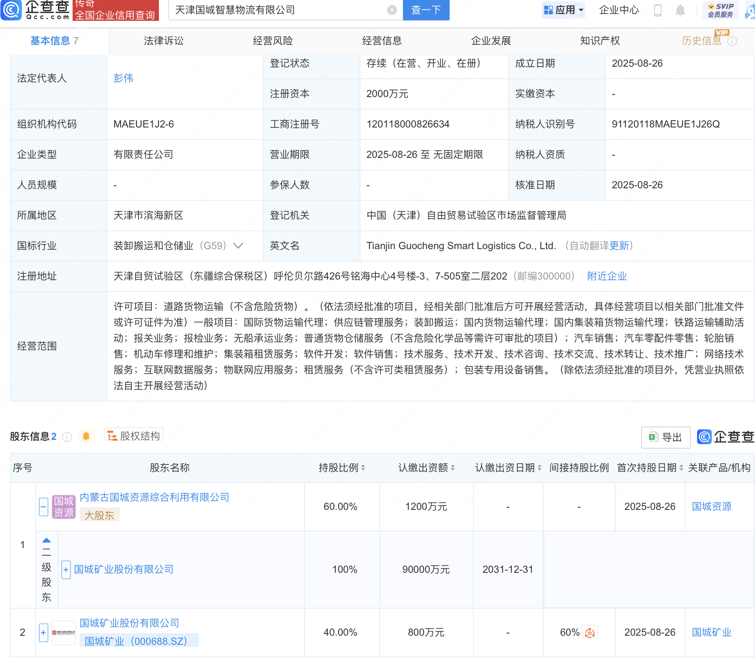Open legal representative 彭伟 link
The image size is (755, 659).
coord(123,78)
